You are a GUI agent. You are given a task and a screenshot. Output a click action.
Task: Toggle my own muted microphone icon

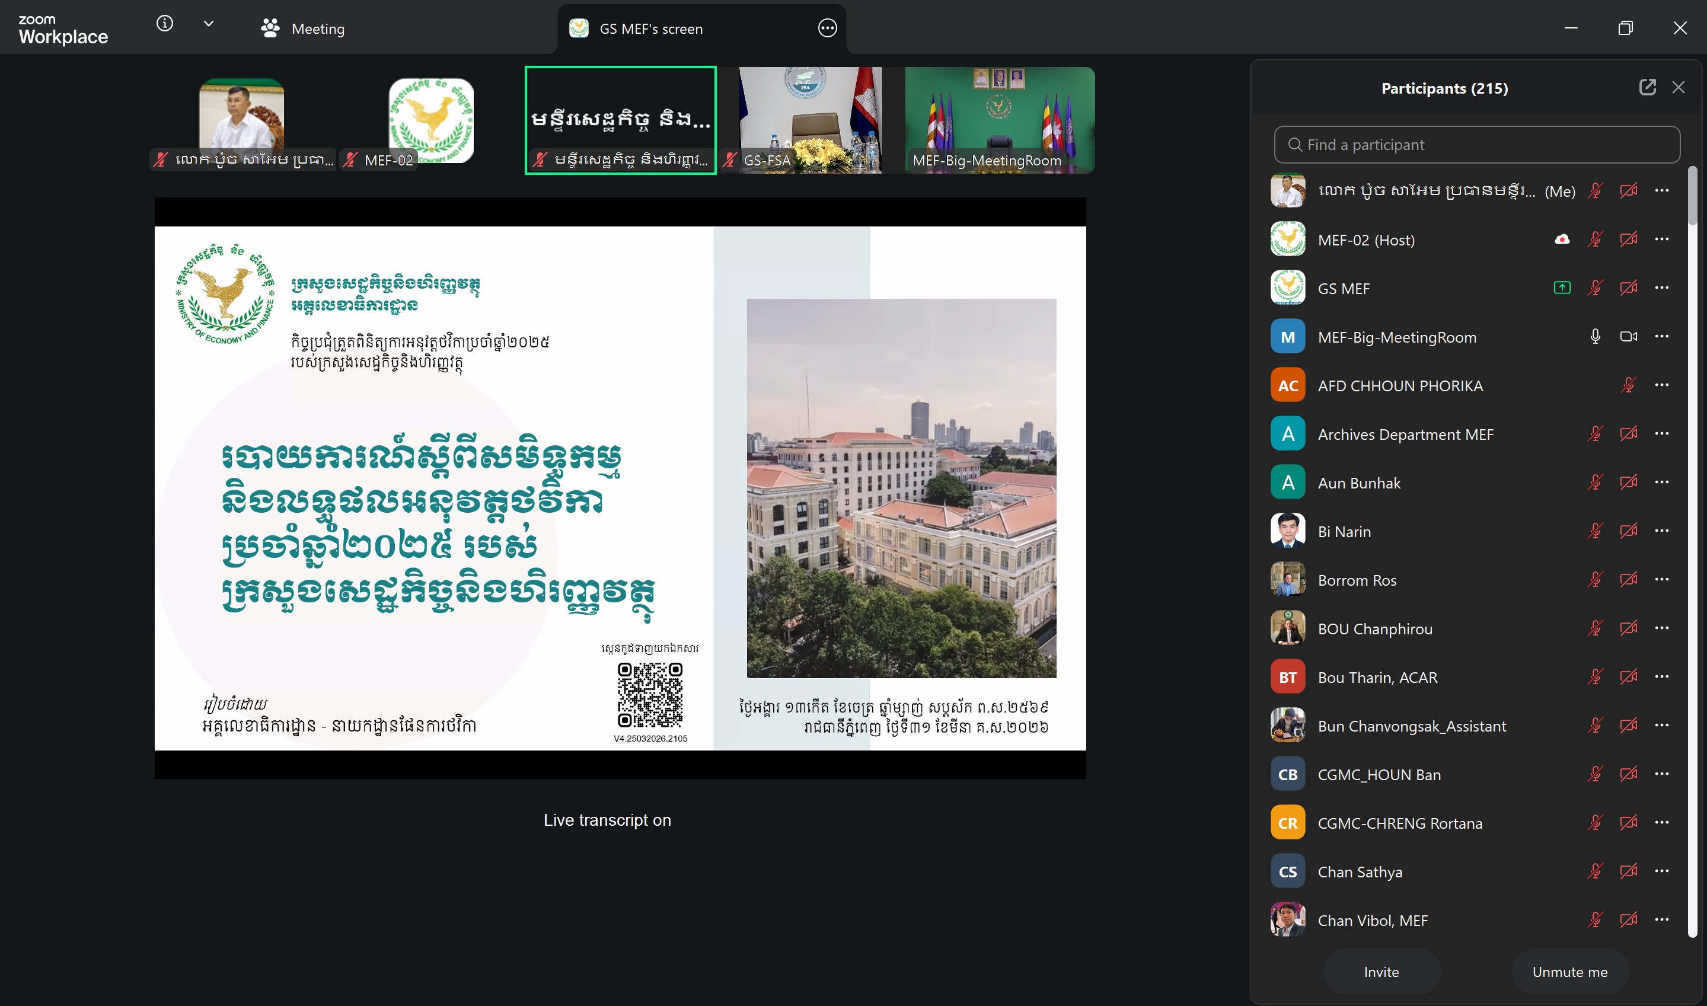[x=1595, y=190]
